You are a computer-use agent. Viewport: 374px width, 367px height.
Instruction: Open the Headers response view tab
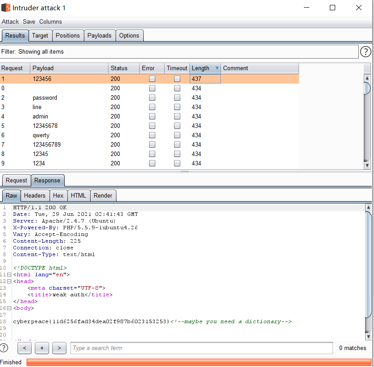[x=34, y=195]
